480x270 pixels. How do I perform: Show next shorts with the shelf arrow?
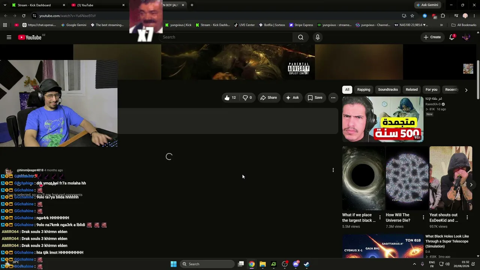coord(471,184)
